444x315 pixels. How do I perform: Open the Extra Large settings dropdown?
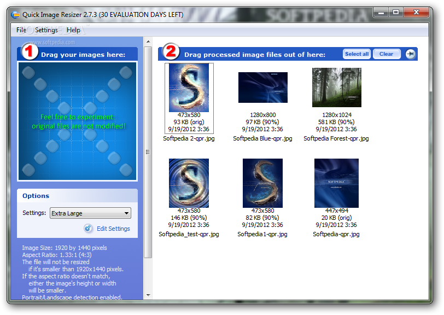tap(90, 213)
